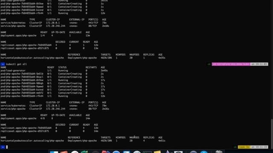Click the 8t9xw pod row with Running status
Image resolution: width=273 pixels, height=153 pixels.
53,80
